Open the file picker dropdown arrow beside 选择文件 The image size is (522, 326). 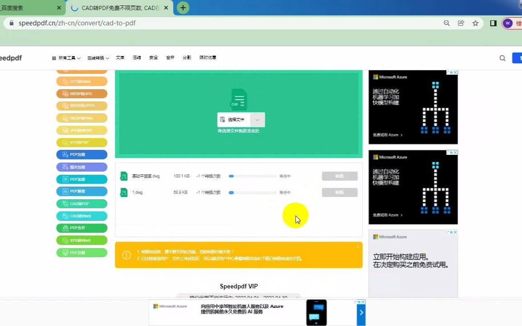[257, 119]
